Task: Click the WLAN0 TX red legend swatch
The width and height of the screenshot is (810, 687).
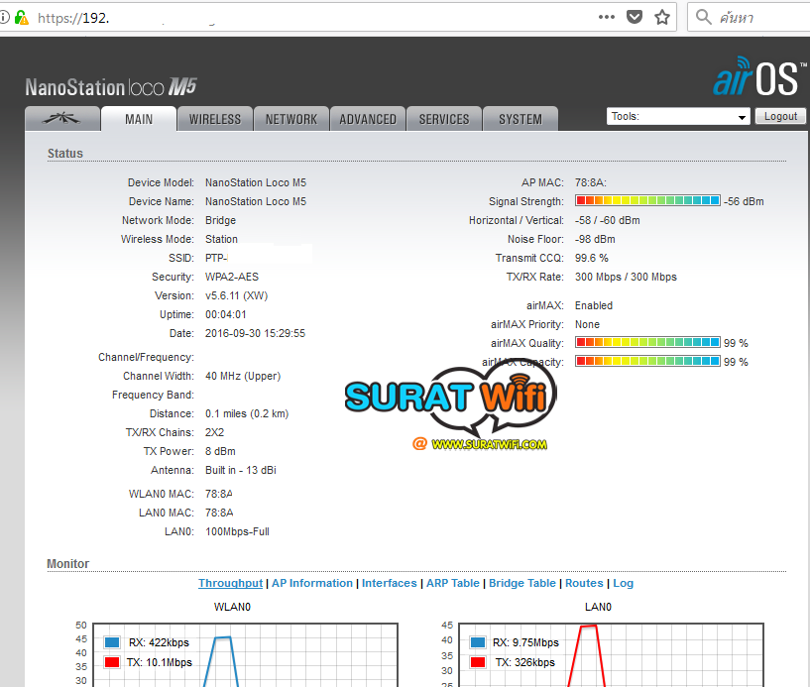Action: tap(112, 662)
